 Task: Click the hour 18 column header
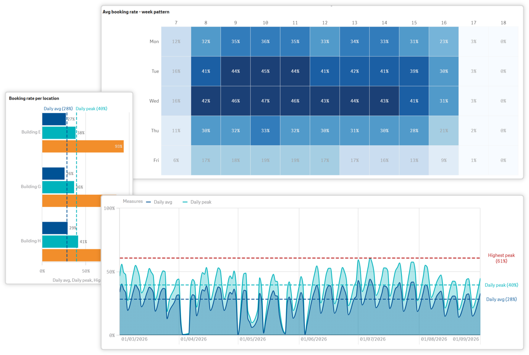503,22
